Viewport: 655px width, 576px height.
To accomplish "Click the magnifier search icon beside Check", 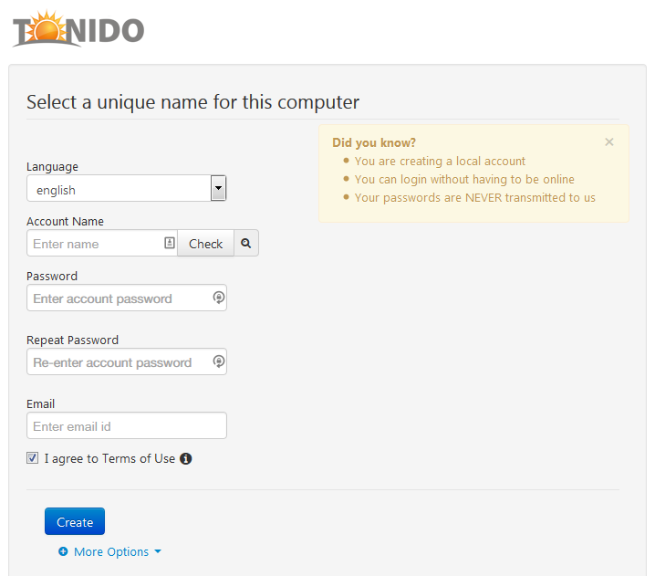I will coord(246,243).
